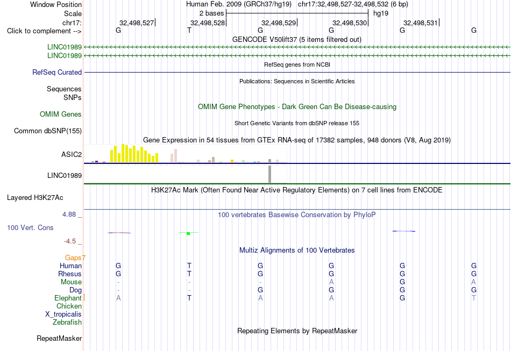This screenshot has height=351, width=511.
Task: Click the Window Position label
Action: (56, 4)
